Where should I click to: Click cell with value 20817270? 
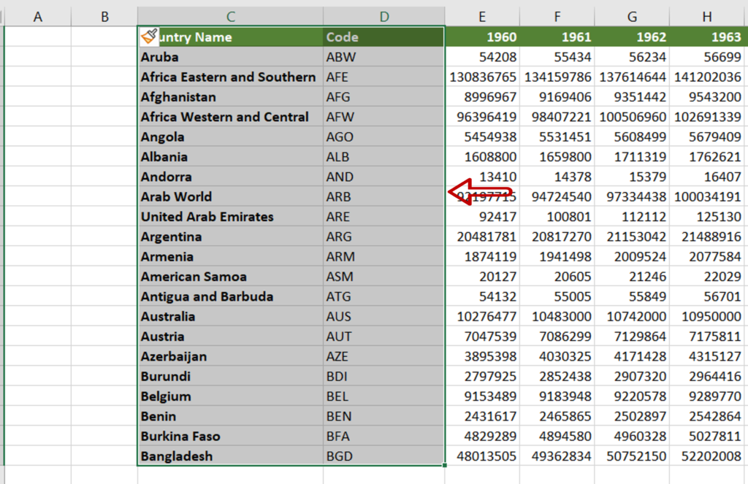click(557, 237)
